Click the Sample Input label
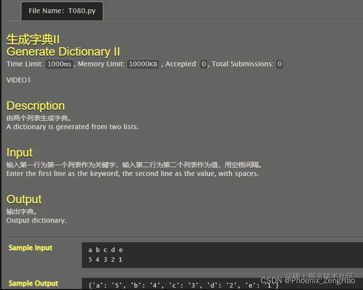This screenshot has height=290, width=363. [30, 248]
